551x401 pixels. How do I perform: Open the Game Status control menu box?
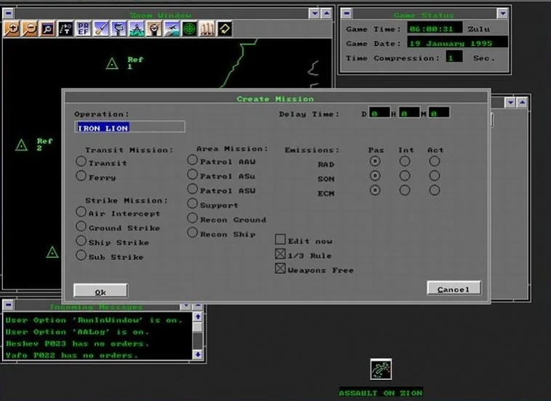(x=347, y=13)
